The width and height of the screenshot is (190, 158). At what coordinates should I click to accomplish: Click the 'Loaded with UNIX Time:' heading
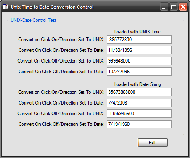click(138, 32)
